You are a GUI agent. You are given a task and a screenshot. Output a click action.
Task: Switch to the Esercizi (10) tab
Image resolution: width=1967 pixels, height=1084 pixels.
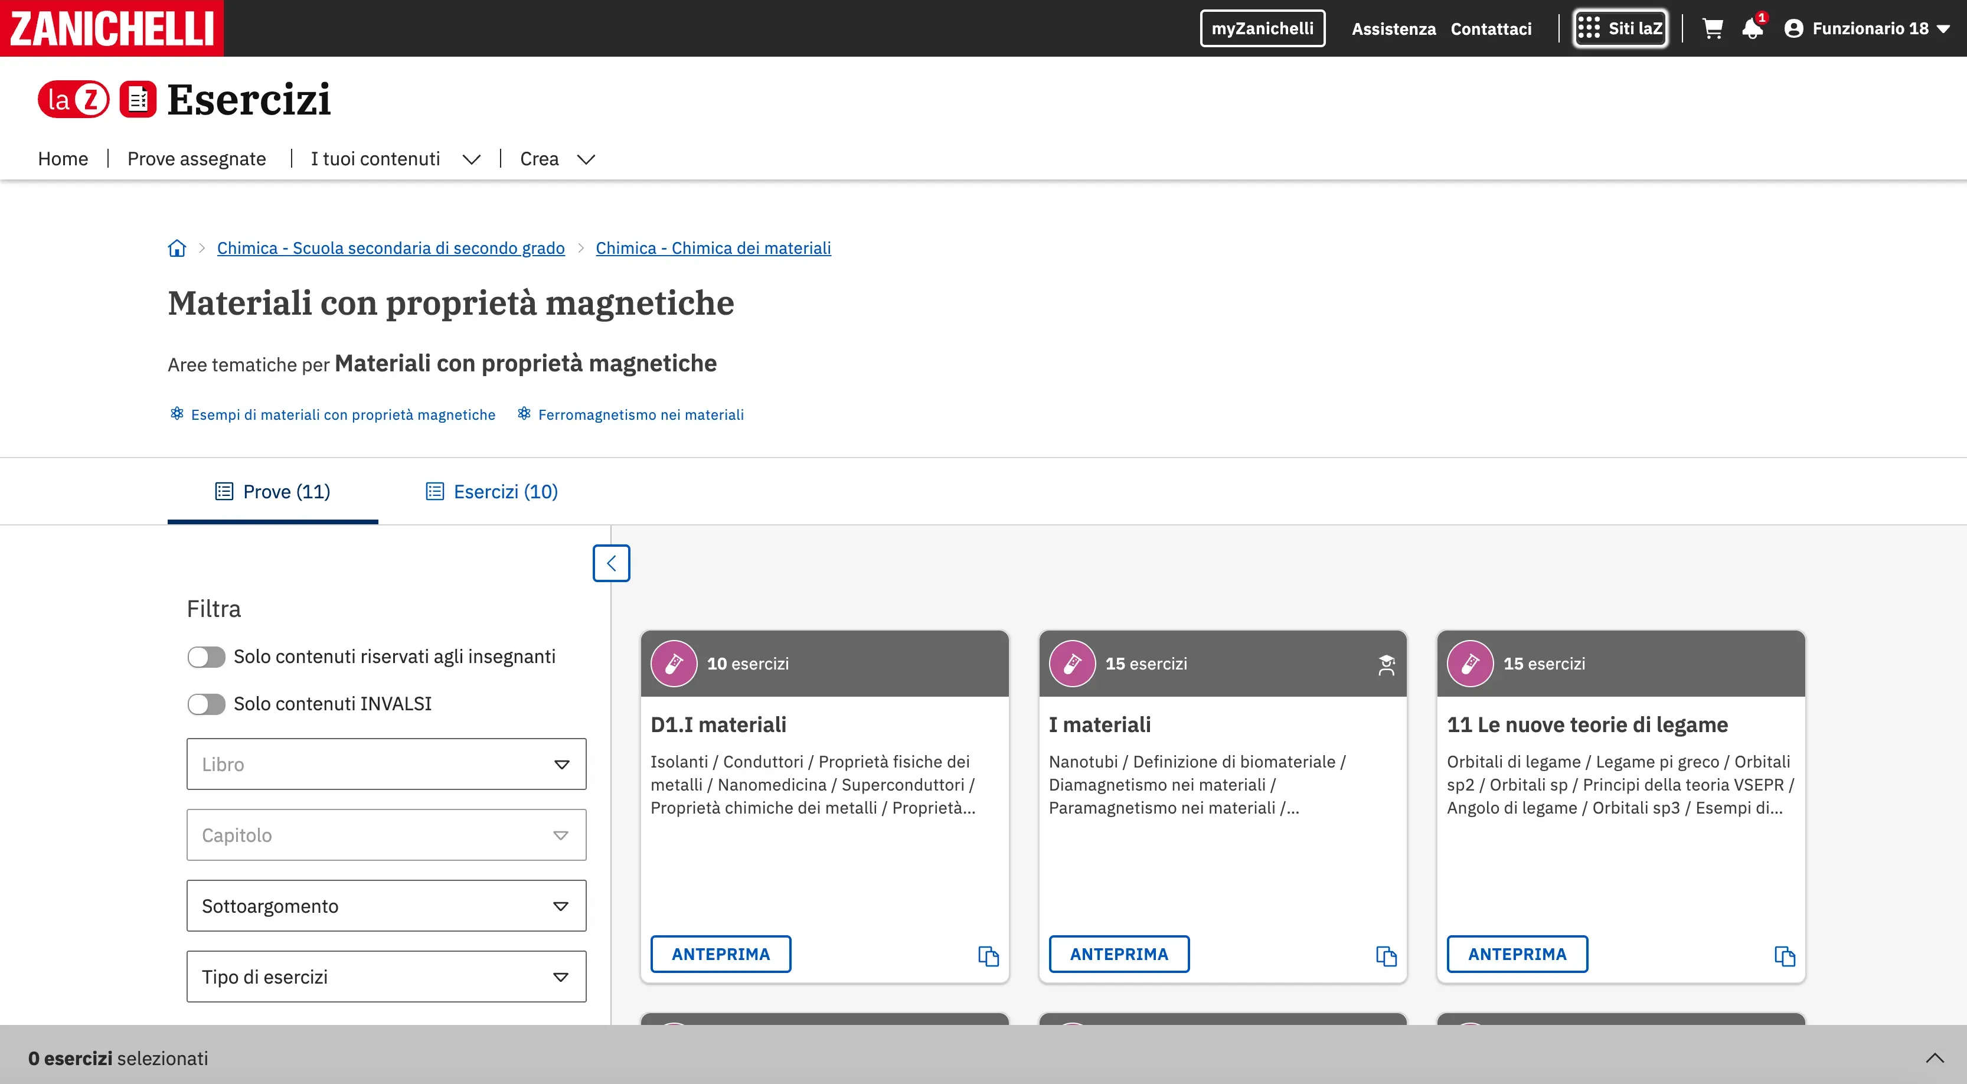tap(492, 491)
